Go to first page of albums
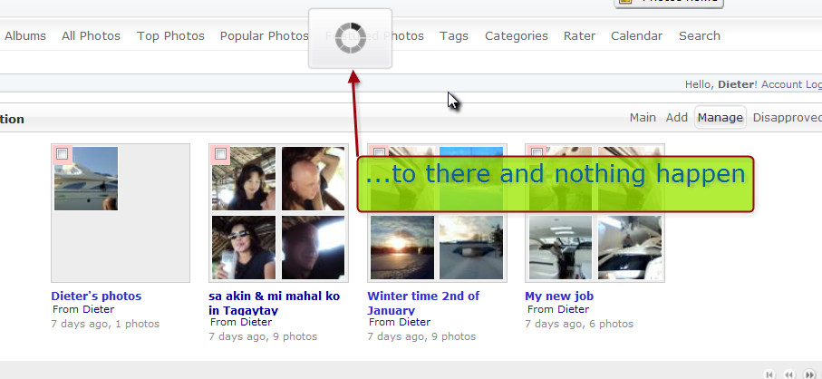 click(x=769, y=374)
